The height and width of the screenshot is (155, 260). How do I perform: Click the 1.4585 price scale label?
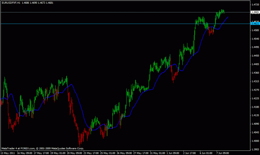[x=255, y=30]
